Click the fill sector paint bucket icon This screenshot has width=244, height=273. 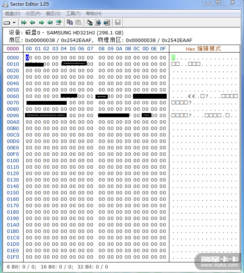tap(89, 22)
